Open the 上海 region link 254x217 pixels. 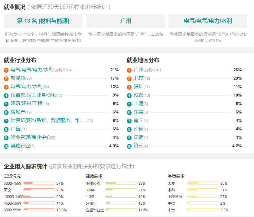(x=139, y=103)
